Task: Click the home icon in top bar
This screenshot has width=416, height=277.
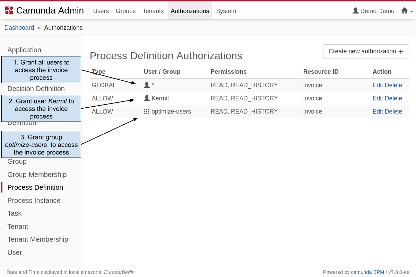Action: (x=404, y=11)
